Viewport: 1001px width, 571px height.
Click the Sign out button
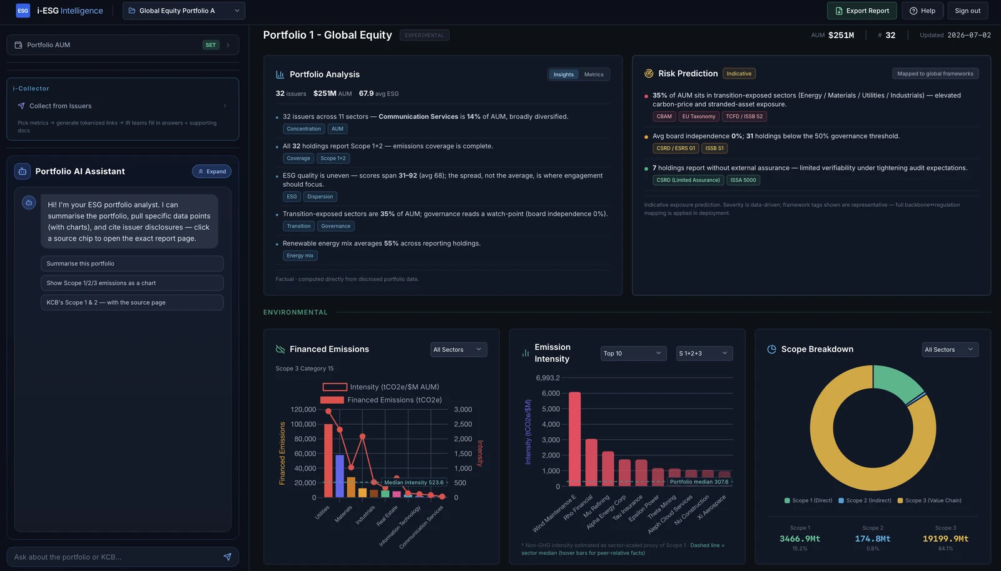968,11
